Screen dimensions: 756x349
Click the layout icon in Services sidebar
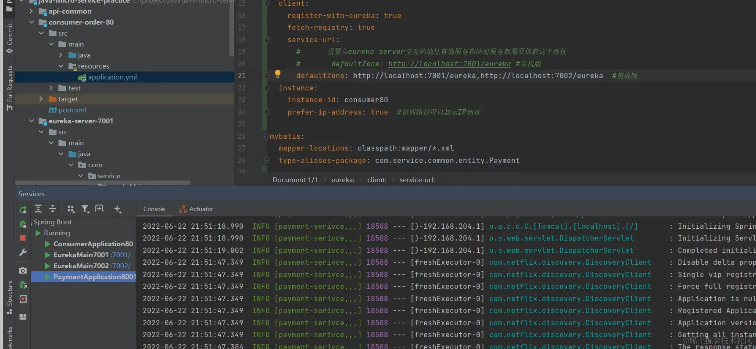point(23,317)
